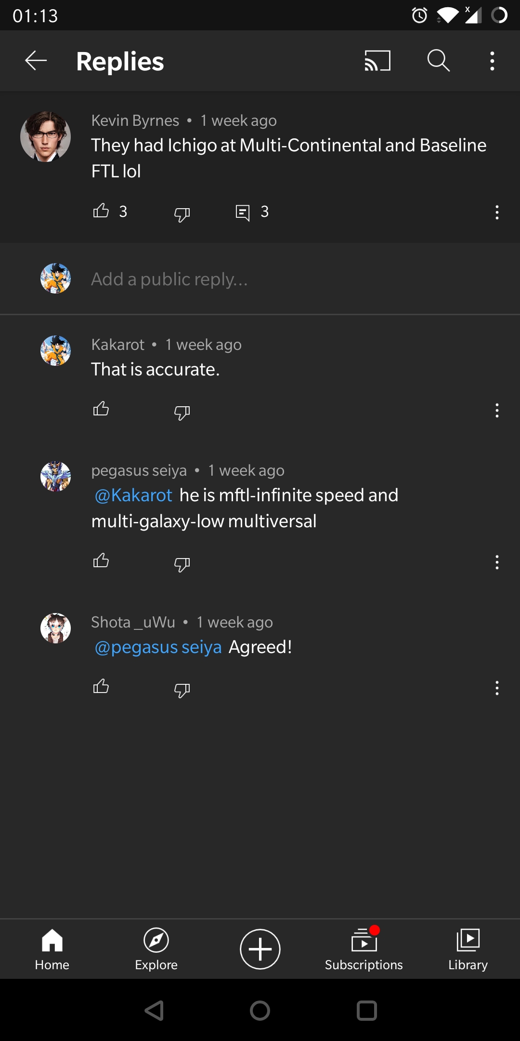Like Kevin Byrnes' comment
Viewport: 520px width, 1041px height.
102,212
